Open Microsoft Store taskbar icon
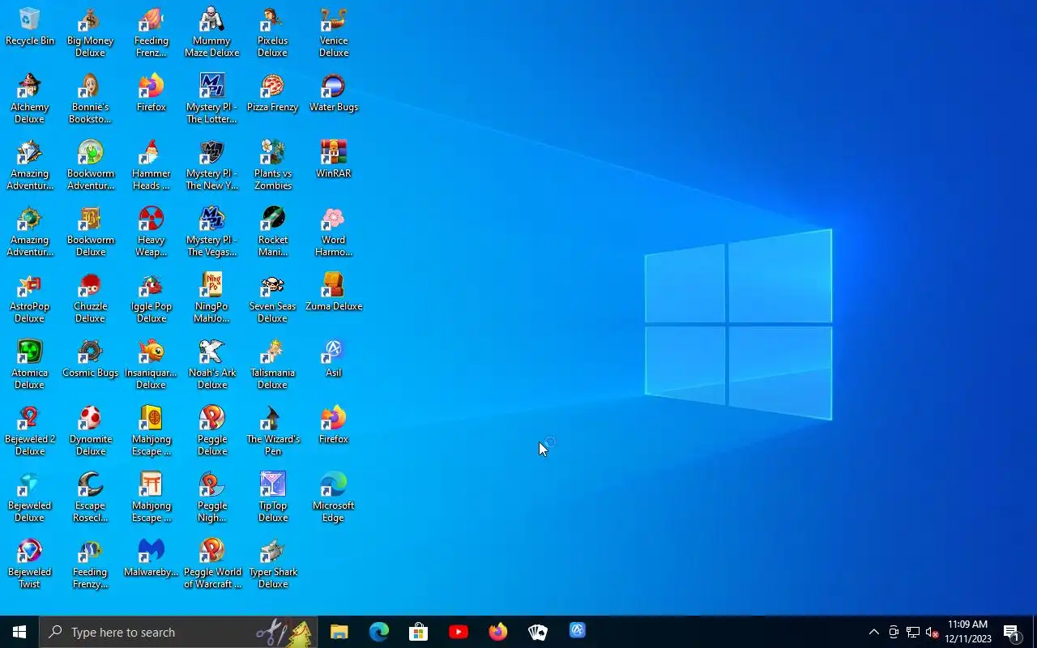Image resolution: width=1037 pixels, height=648 pixels. [418, 632]
